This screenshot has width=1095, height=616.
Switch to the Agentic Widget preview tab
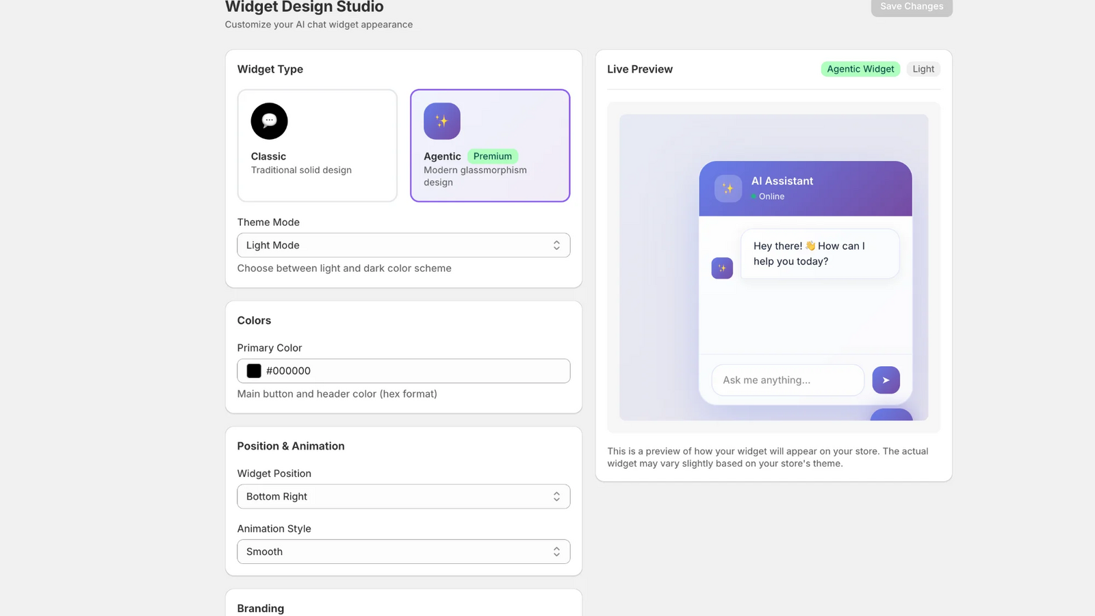pos(860,68)
